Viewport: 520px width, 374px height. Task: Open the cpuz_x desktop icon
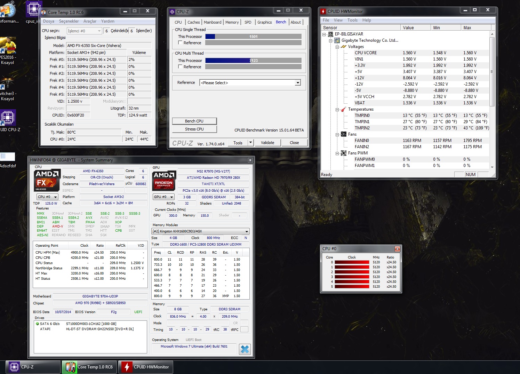pos(33,12)
